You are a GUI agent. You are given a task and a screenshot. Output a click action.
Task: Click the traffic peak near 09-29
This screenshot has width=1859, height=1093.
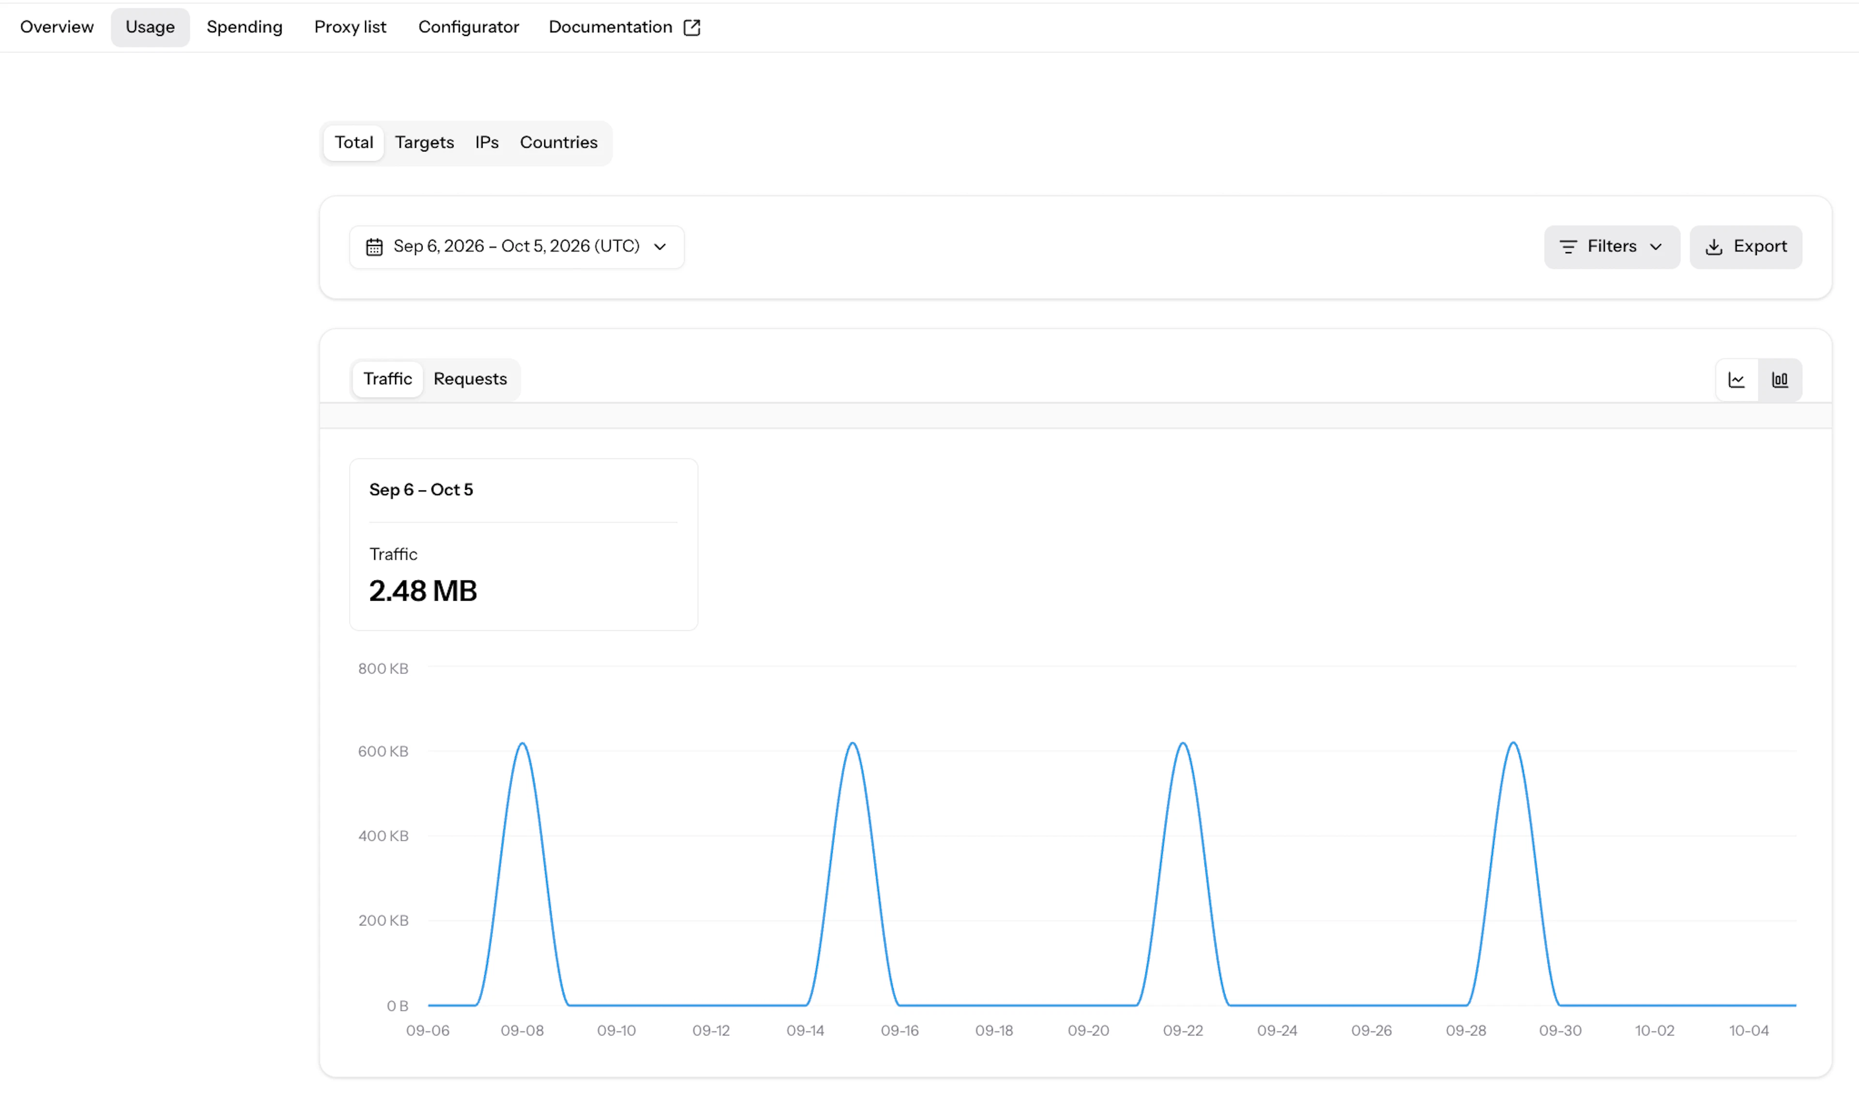1513,744
